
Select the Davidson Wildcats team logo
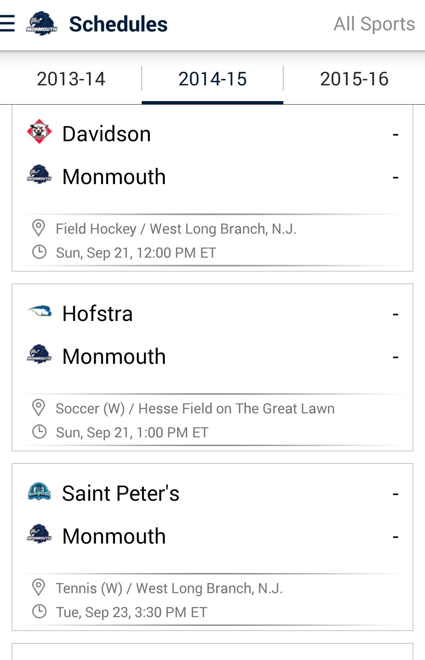click(39, 133)
